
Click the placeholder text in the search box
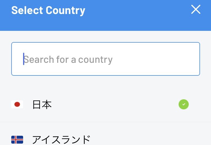pos(68,59)
